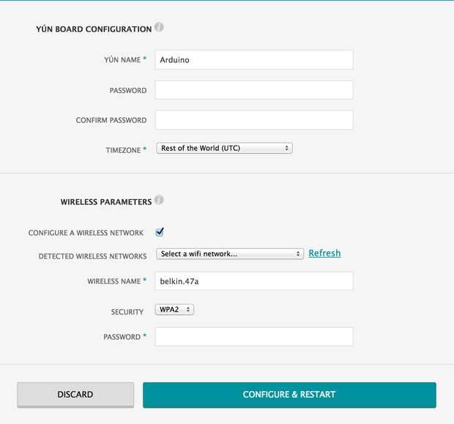Focus the Yún Name field containing Arduino
Image resolution: width=454 pixels, height=424 pixels.
click(254, 60)
